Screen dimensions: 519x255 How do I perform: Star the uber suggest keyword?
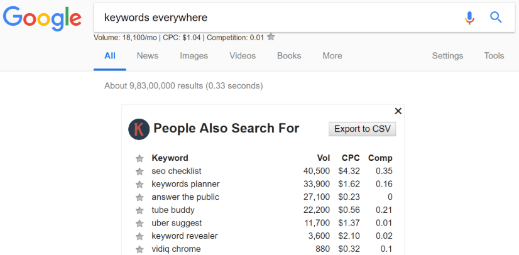click(139, 223)
